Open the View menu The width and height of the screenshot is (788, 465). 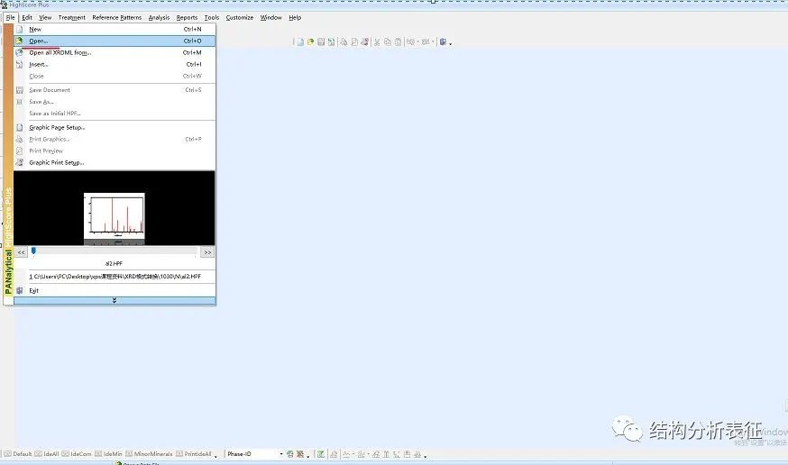coord(45,18)
